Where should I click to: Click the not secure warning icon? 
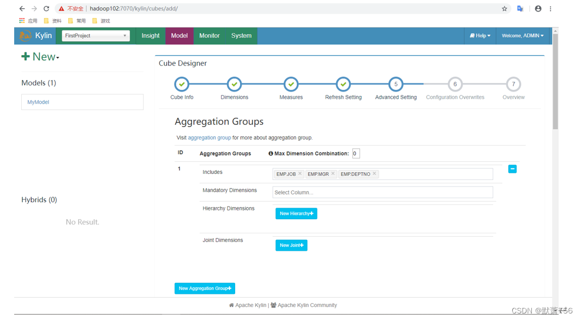[62, 9]
